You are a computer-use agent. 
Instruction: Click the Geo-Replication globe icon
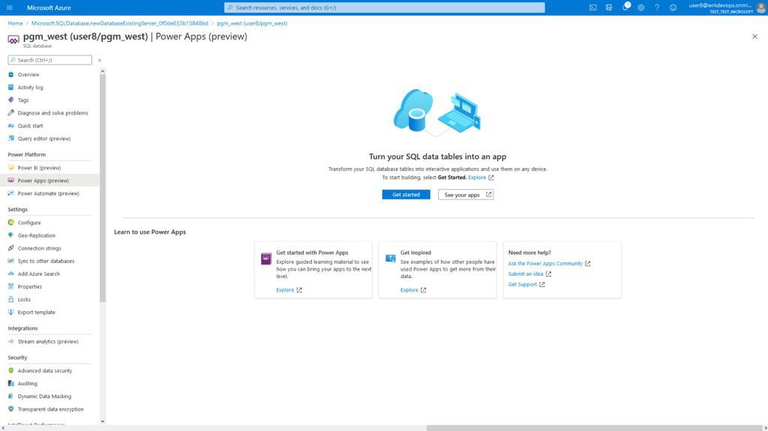point(10,235)
